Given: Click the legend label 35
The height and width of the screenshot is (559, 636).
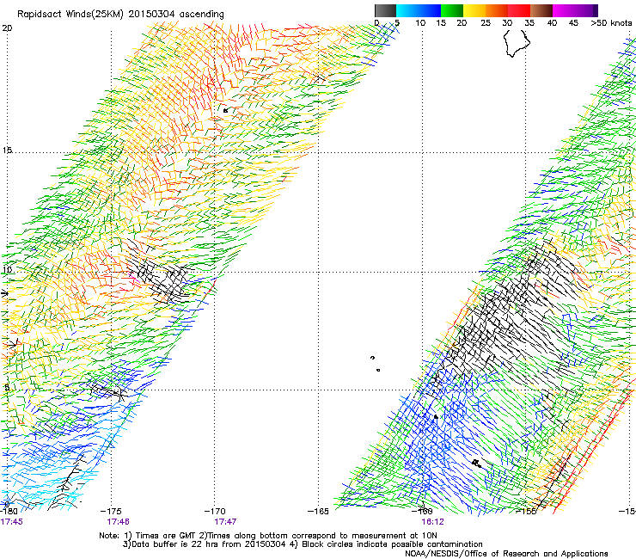Looking at the screenshot, I should point(529,22).
